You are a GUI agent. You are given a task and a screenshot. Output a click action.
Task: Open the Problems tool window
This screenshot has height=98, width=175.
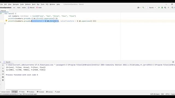[31, 92]
